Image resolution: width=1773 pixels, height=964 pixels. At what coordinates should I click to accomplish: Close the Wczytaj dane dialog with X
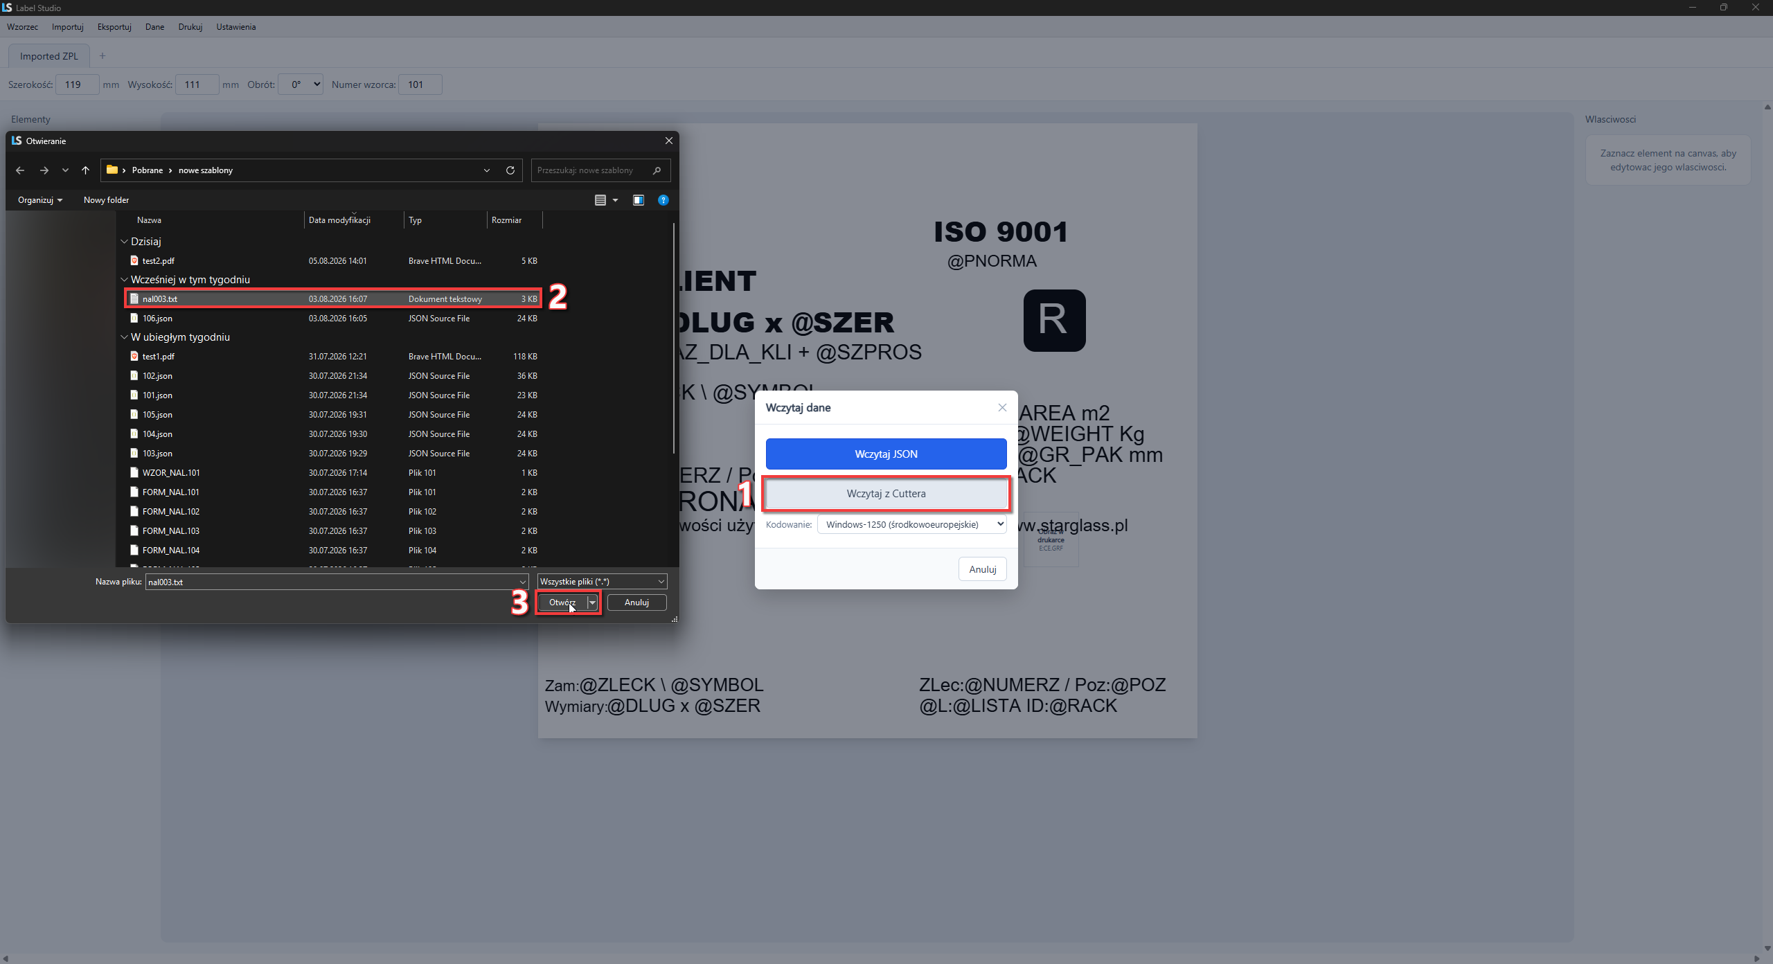click(x=1002, y=408)
